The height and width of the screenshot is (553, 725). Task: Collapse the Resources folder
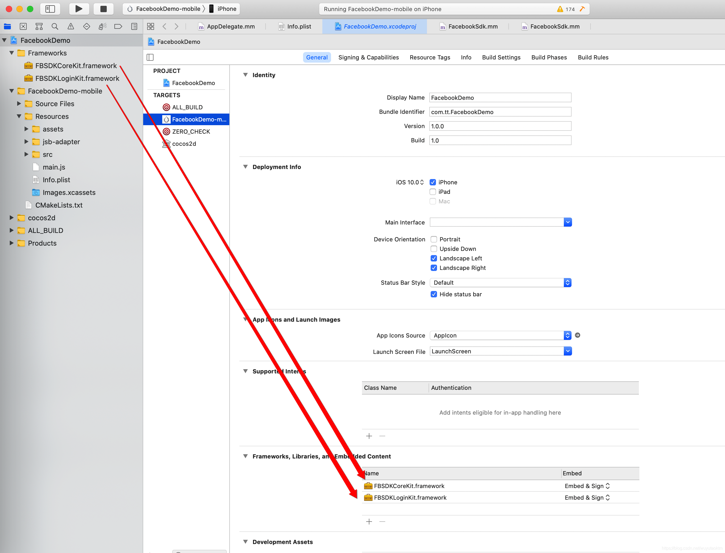coord(19,116)
